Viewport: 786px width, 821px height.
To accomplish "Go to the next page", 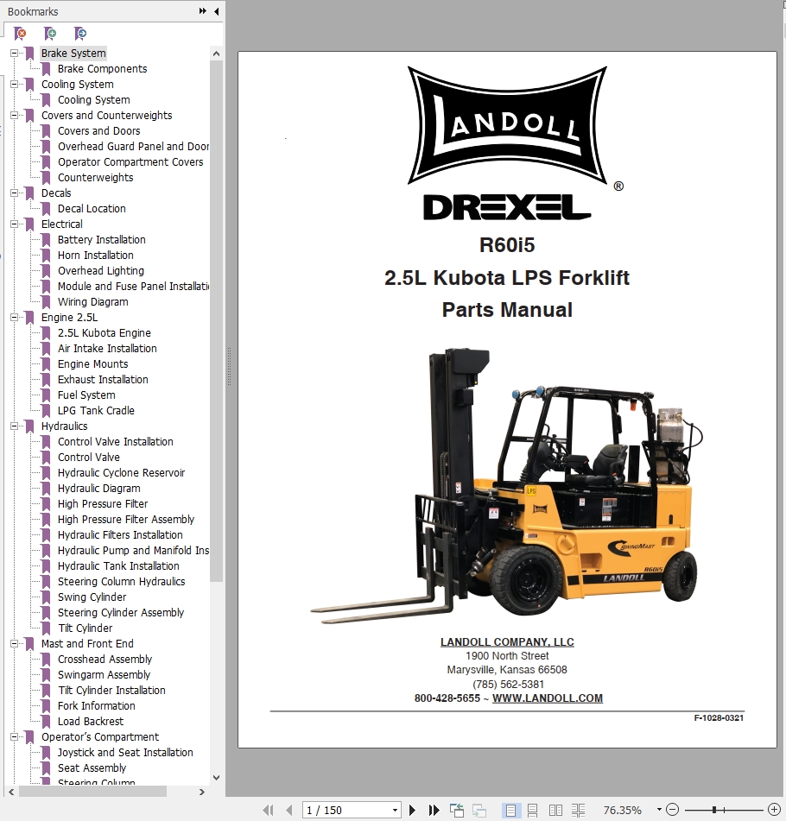I will (x=412, y=810).
